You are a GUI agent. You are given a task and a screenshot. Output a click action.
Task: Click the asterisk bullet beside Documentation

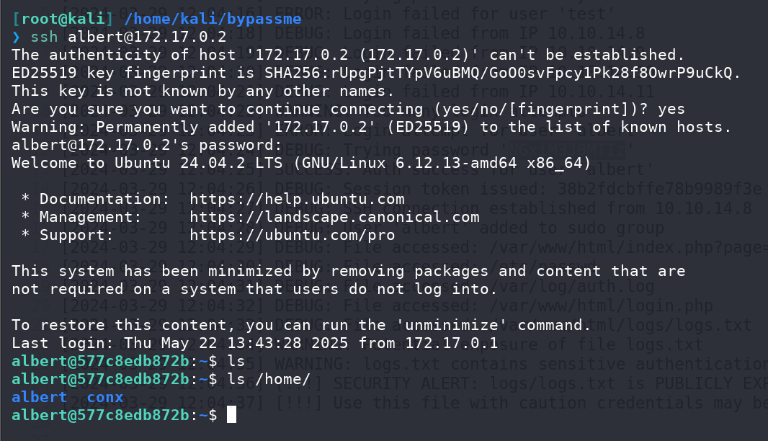tap(25, 198)
